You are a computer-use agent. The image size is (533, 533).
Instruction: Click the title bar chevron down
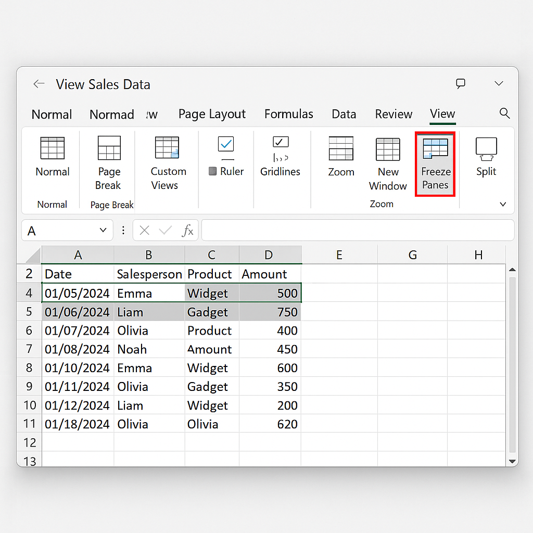[x=499, y=84]
